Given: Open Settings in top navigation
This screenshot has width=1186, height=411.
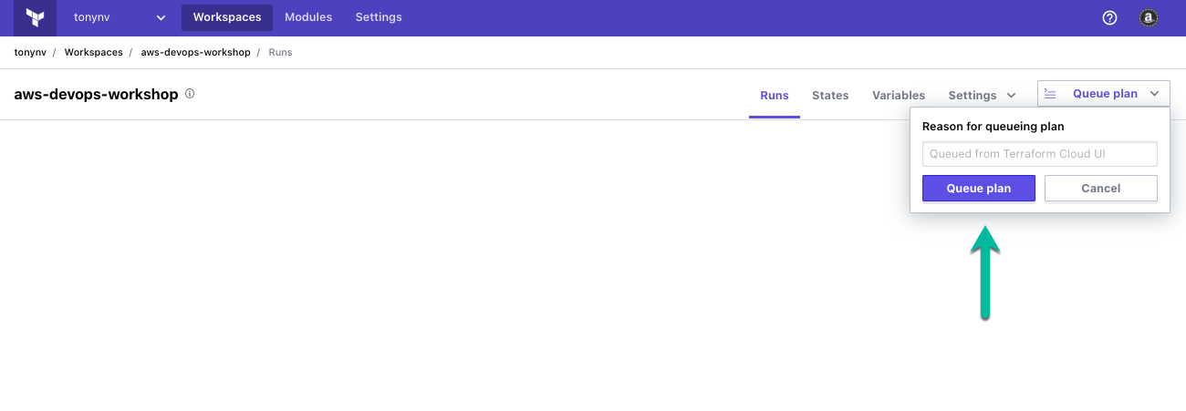Looking at the screenshot, I should click(x=379, y=17).
